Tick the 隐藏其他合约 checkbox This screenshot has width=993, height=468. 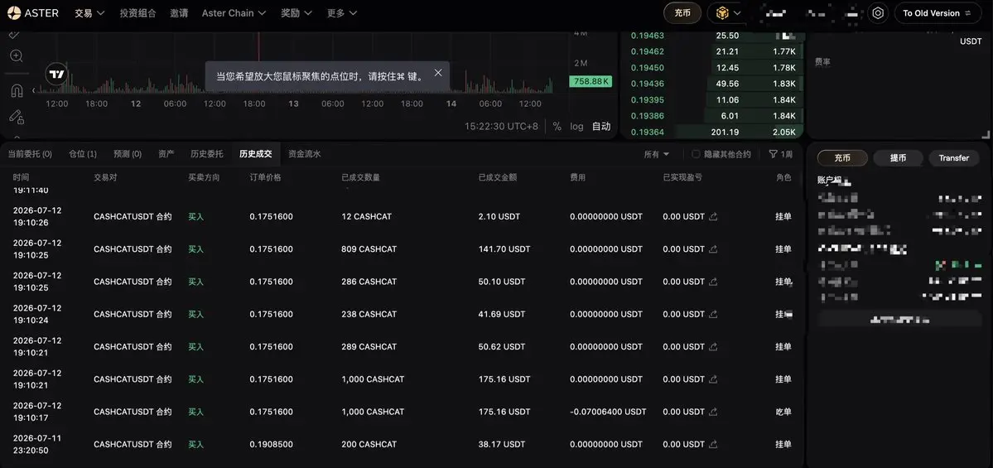click(696, 154)
